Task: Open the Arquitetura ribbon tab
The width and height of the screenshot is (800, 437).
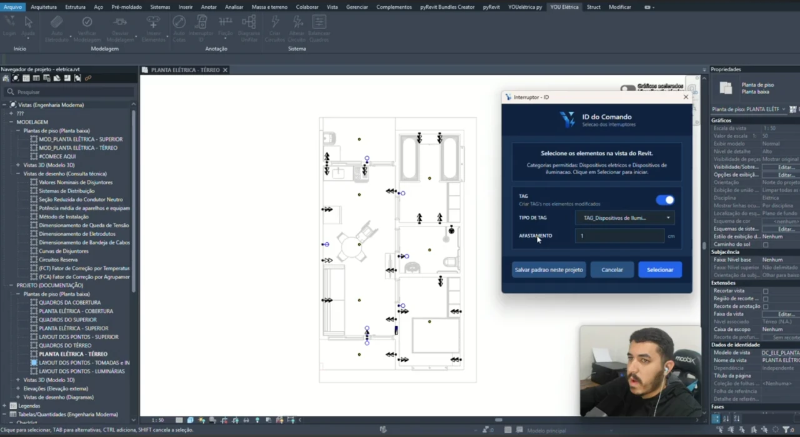Action: (x=44, y=7)
